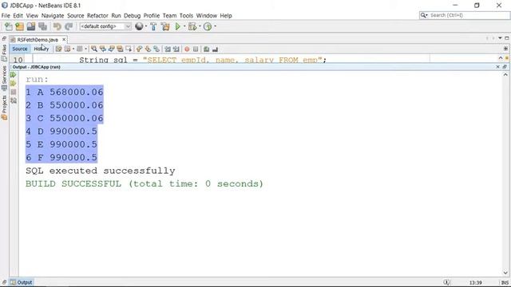Maximize the editor window icon
The image size is (511, 287).
[x=507, y=38]
